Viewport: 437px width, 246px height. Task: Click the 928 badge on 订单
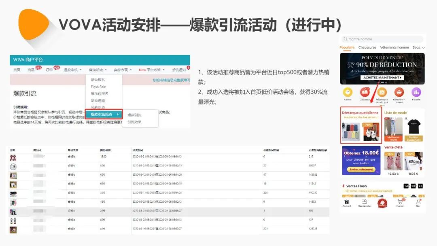tap(57, 68)
